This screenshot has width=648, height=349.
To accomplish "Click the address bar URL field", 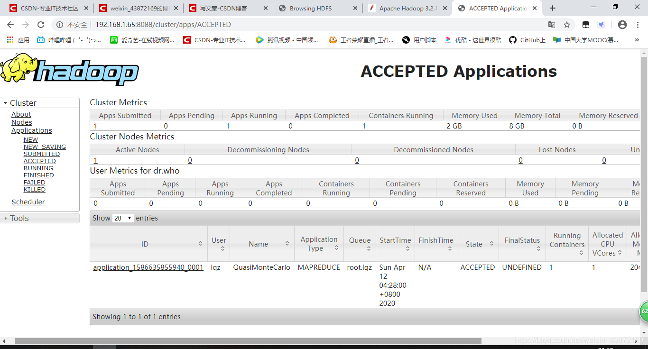I will (313, 25).
